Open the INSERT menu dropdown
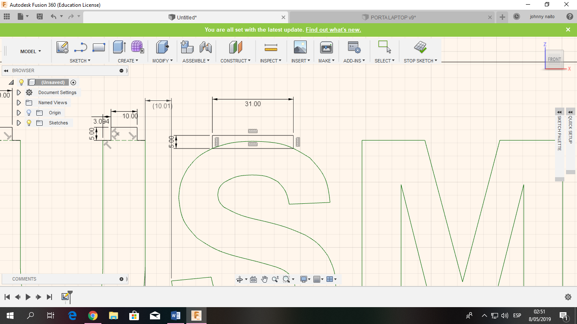 tap(301, 61)
